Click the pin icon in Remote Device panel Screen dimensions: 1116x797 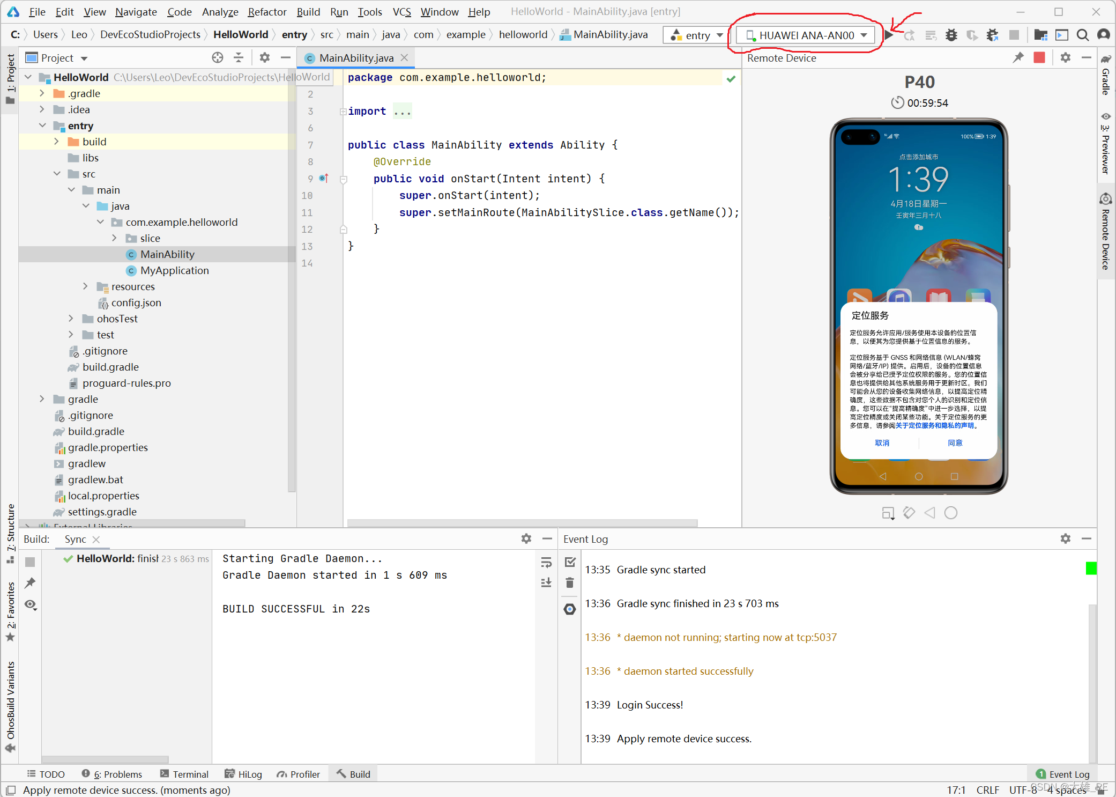[x=1017, y=57]
